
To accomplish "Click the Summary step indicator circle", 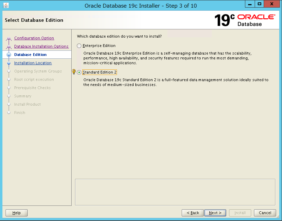I will coord(8,96).
